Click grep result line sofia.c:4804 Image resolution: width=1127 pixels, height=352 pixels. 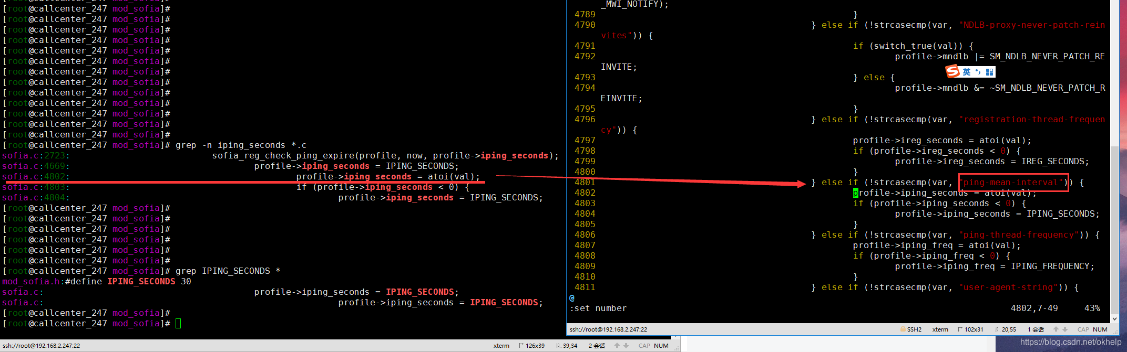point(272,198)
